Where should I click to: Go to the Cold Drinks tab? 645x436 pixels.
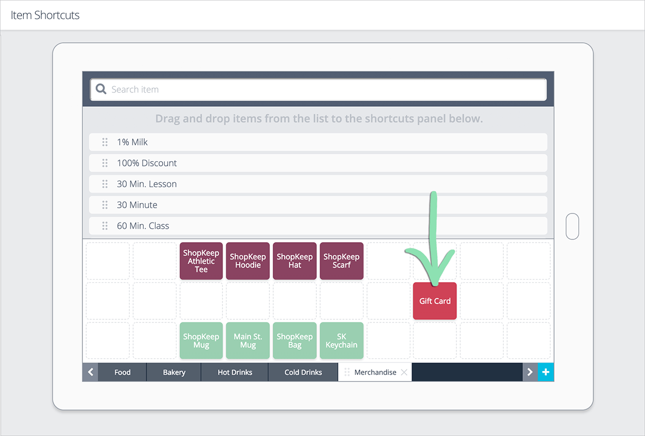pyautogui.click(x=303, y=372)
